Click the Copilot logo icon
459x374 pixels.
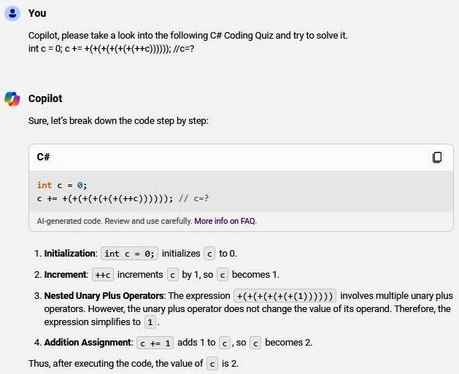[12, 98]
